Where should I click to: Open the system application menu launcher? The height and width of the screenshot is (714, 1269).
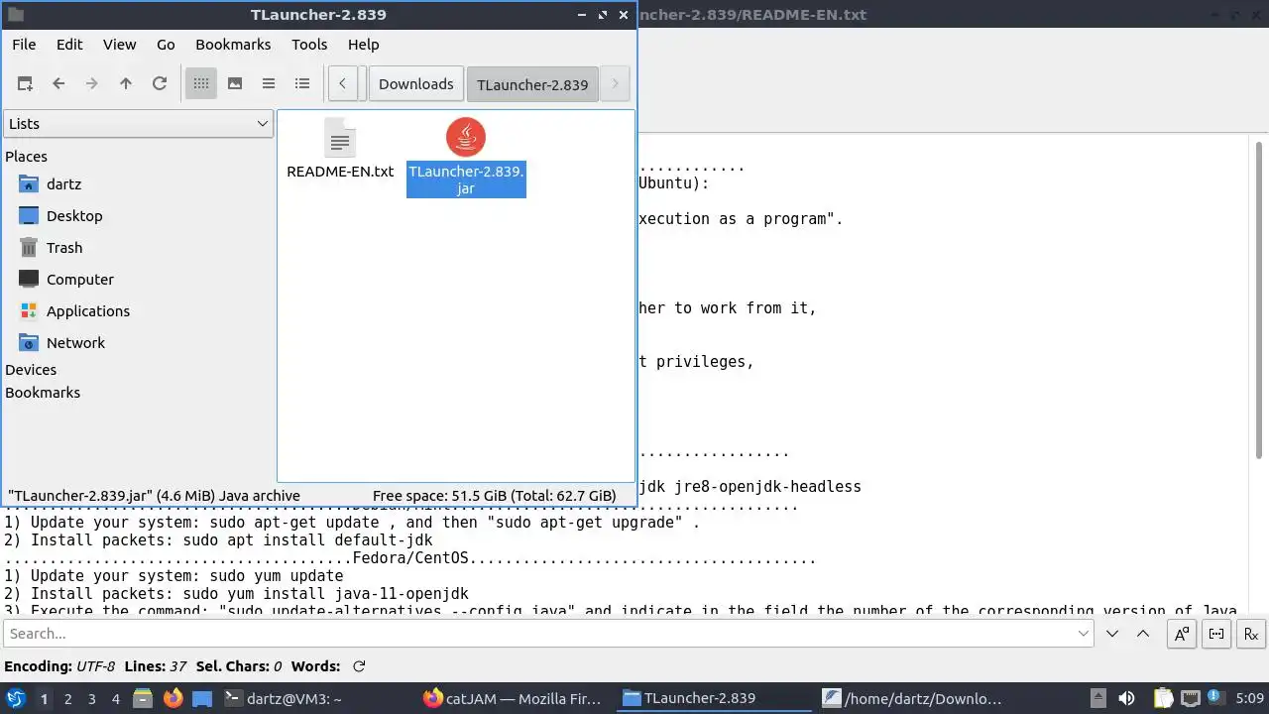16,698
